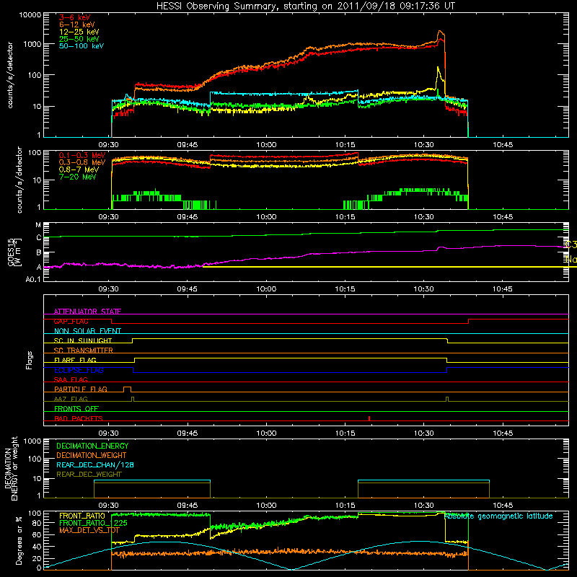Viewport: 577px width, 577px height.
Task: Click the red BAD_PACKETS spike marker
Action: pos(369,418)
